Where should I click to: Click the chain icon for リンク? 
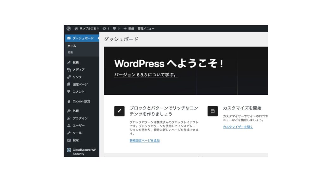(69, 77)
